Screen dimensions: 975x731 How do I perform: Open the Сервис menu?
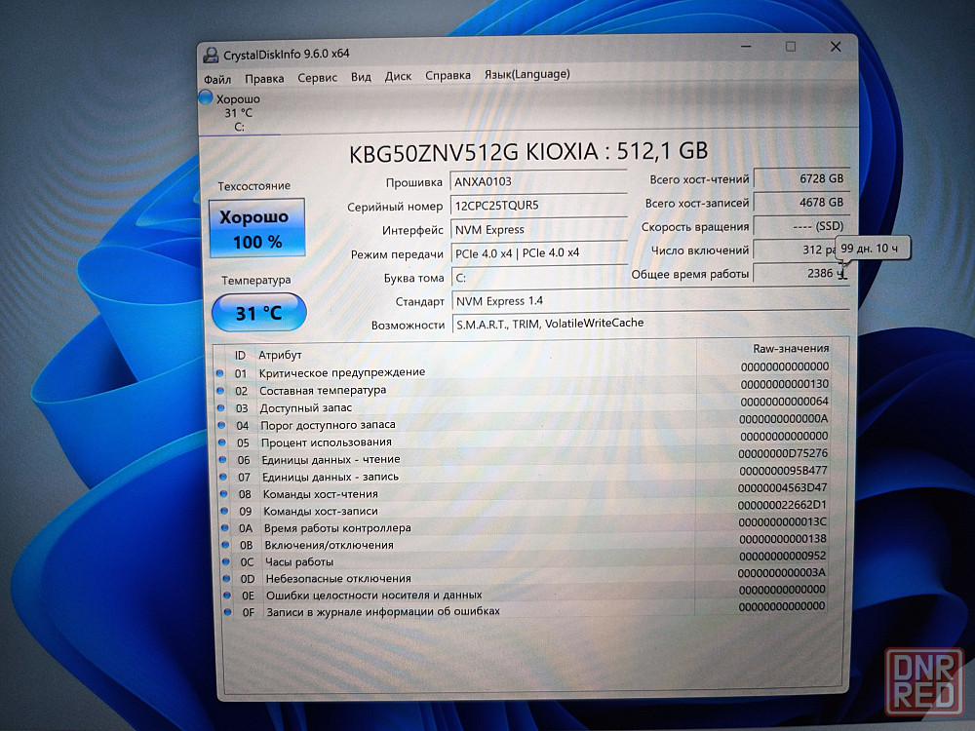tap(317, 78)
